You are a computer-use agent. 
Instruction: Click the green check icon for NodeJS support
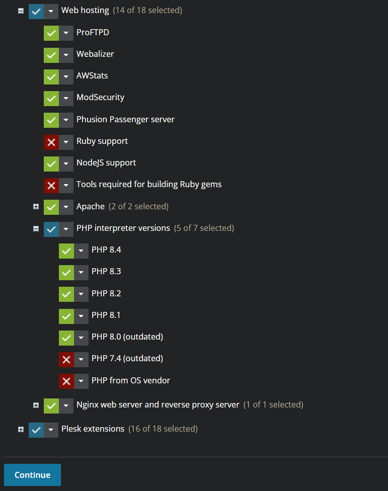51,163
